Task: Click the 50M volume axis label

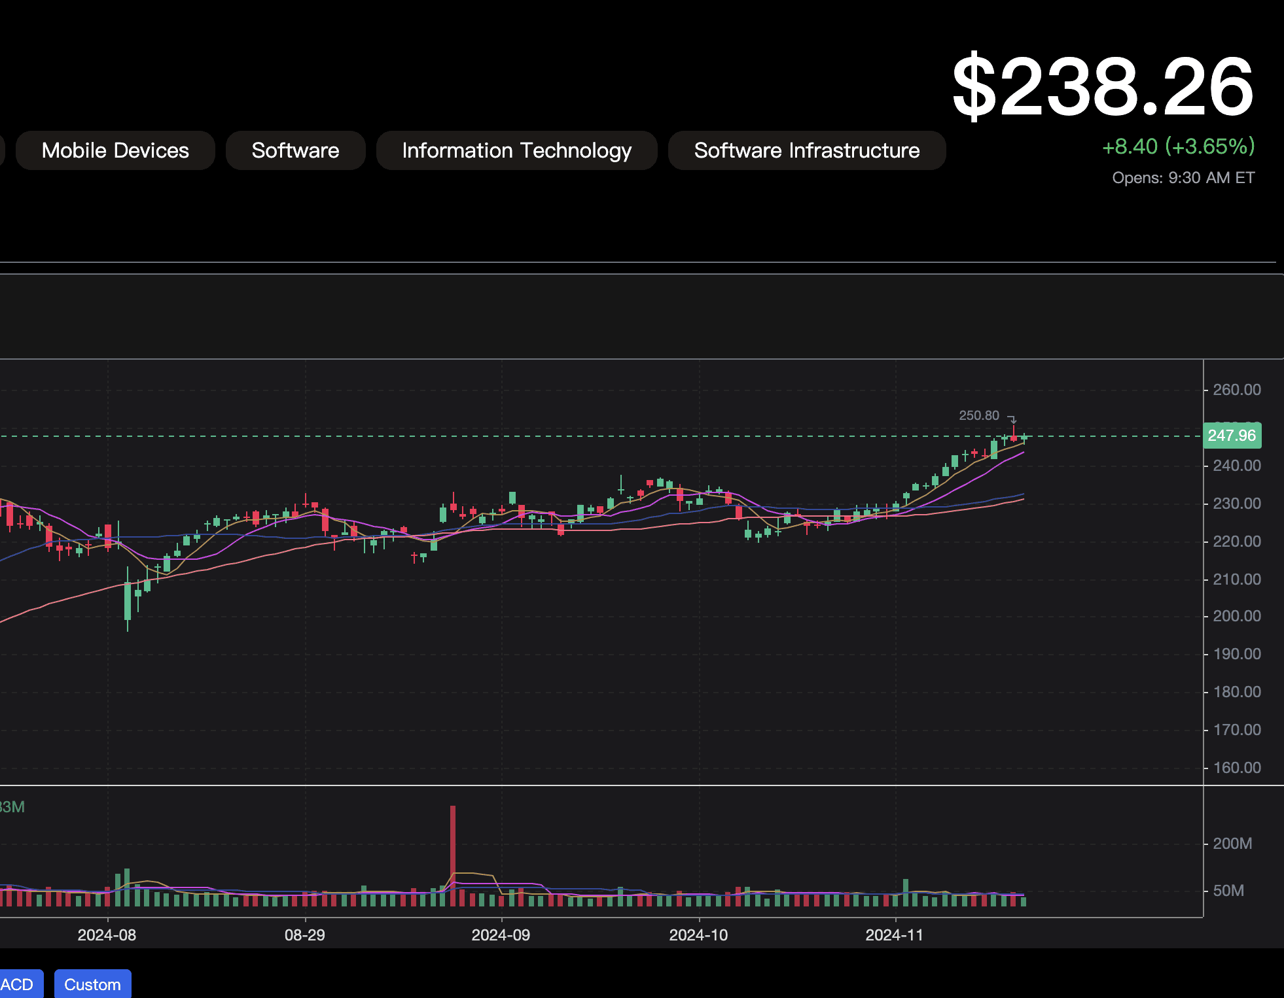Action: (x=1228, y=891)
